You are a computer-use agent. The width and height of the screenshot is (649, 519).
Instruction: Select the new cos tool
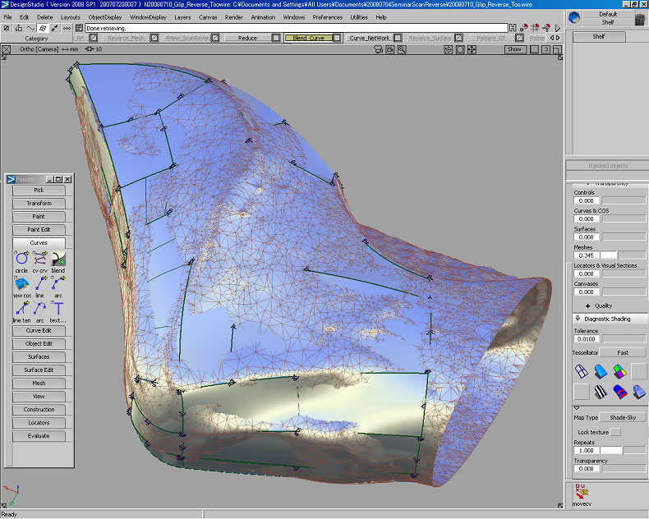click(21, 283)
